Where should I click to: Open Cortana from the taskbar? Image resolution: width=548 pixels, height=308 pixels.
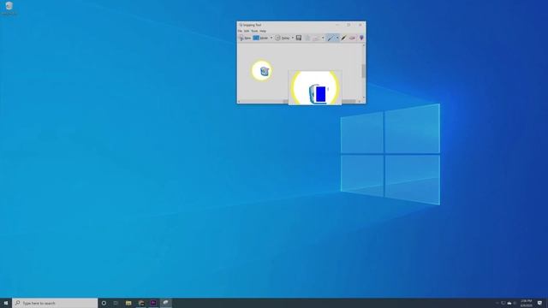(x=104, y=303)
